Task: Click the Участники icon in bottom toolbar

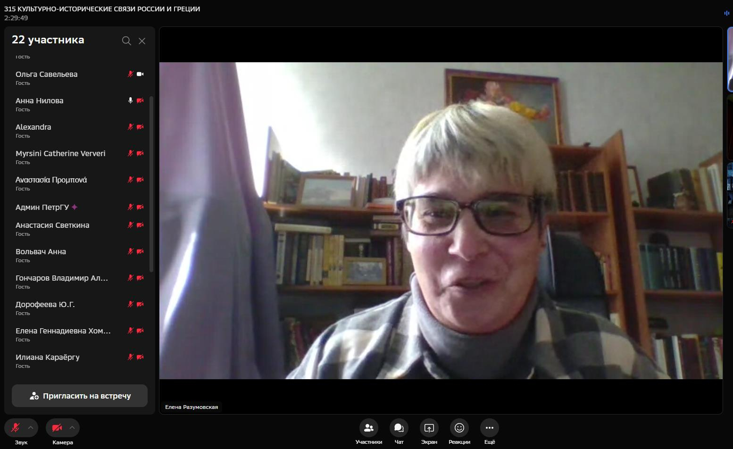Action: pos(368,428)
